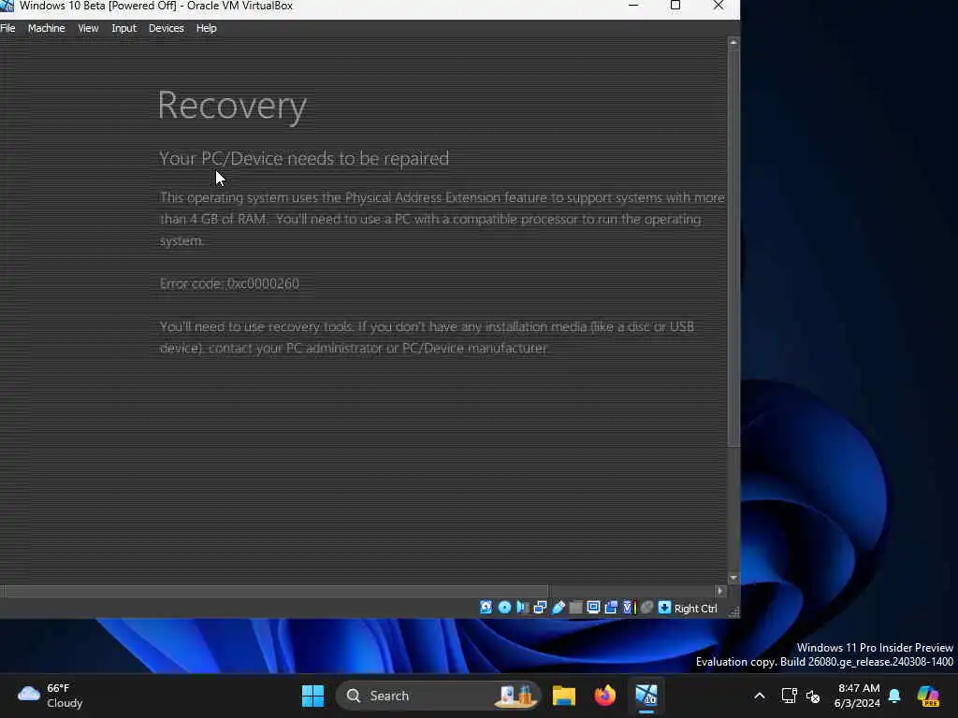
Task: Click the VirtualBox title bar app icon
Action: [x=7, y=6]
